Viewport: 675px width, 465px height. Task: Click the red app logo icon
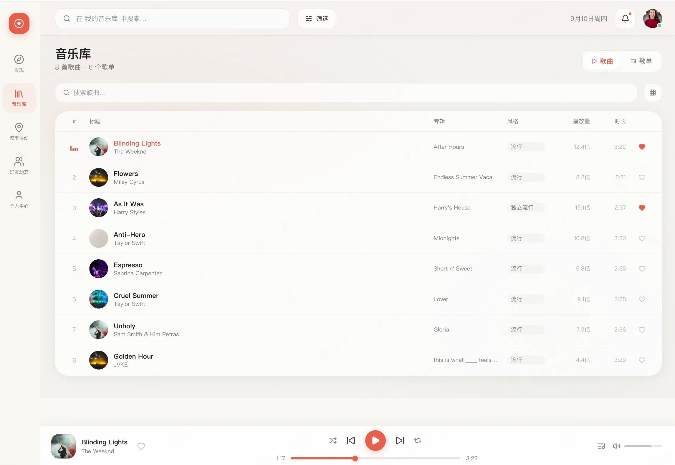(19, 23)
